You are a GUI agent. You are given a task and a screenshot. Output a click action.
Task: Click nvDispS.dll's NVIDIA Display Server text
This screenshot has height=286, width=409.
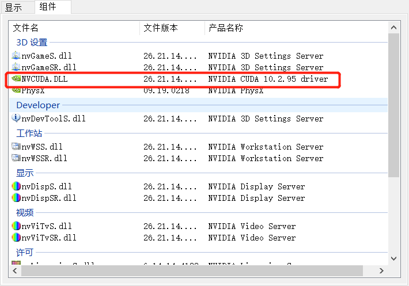[x=257, y=186]
